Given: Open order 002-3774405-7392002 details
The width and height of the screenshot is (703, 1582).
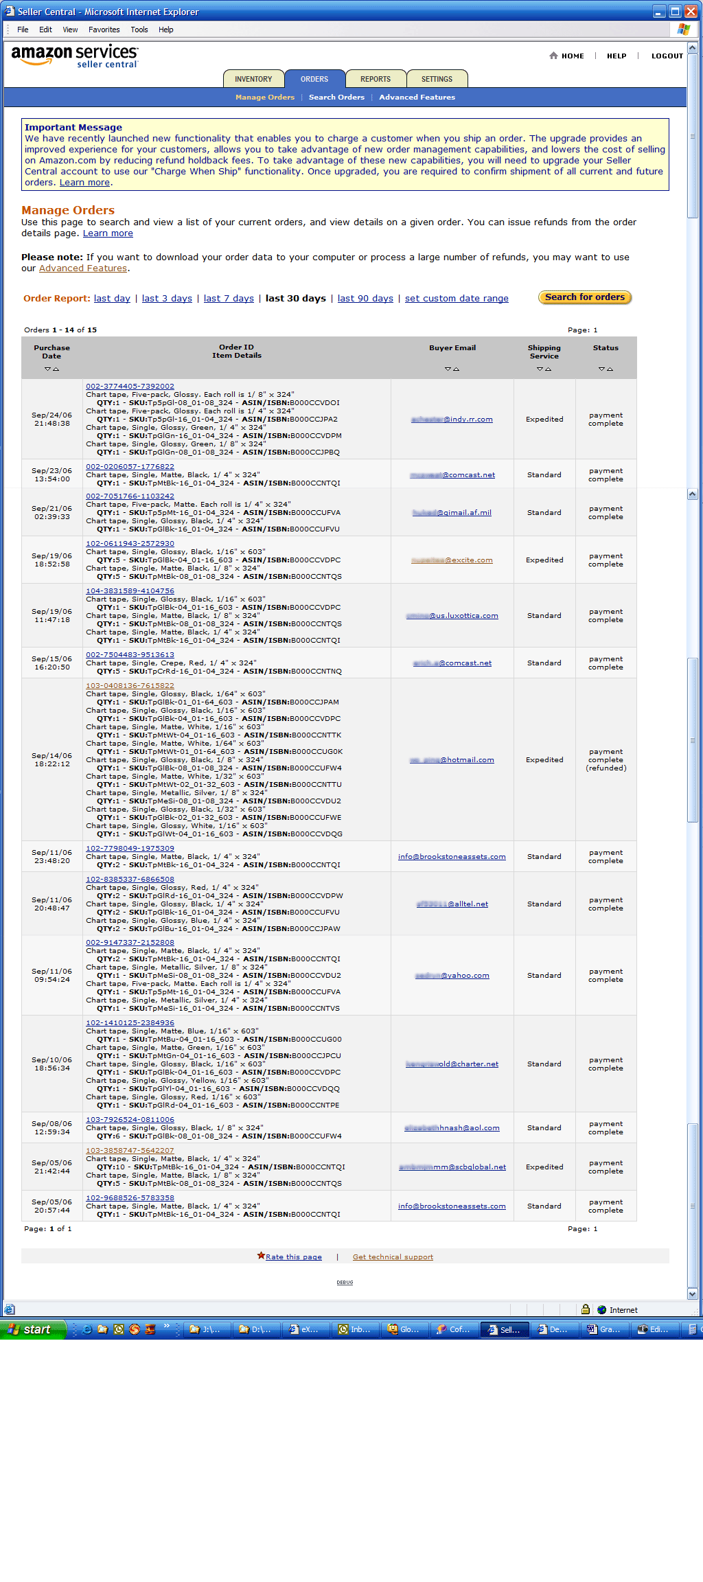Looking at the screenshot, I should (130, 386).
